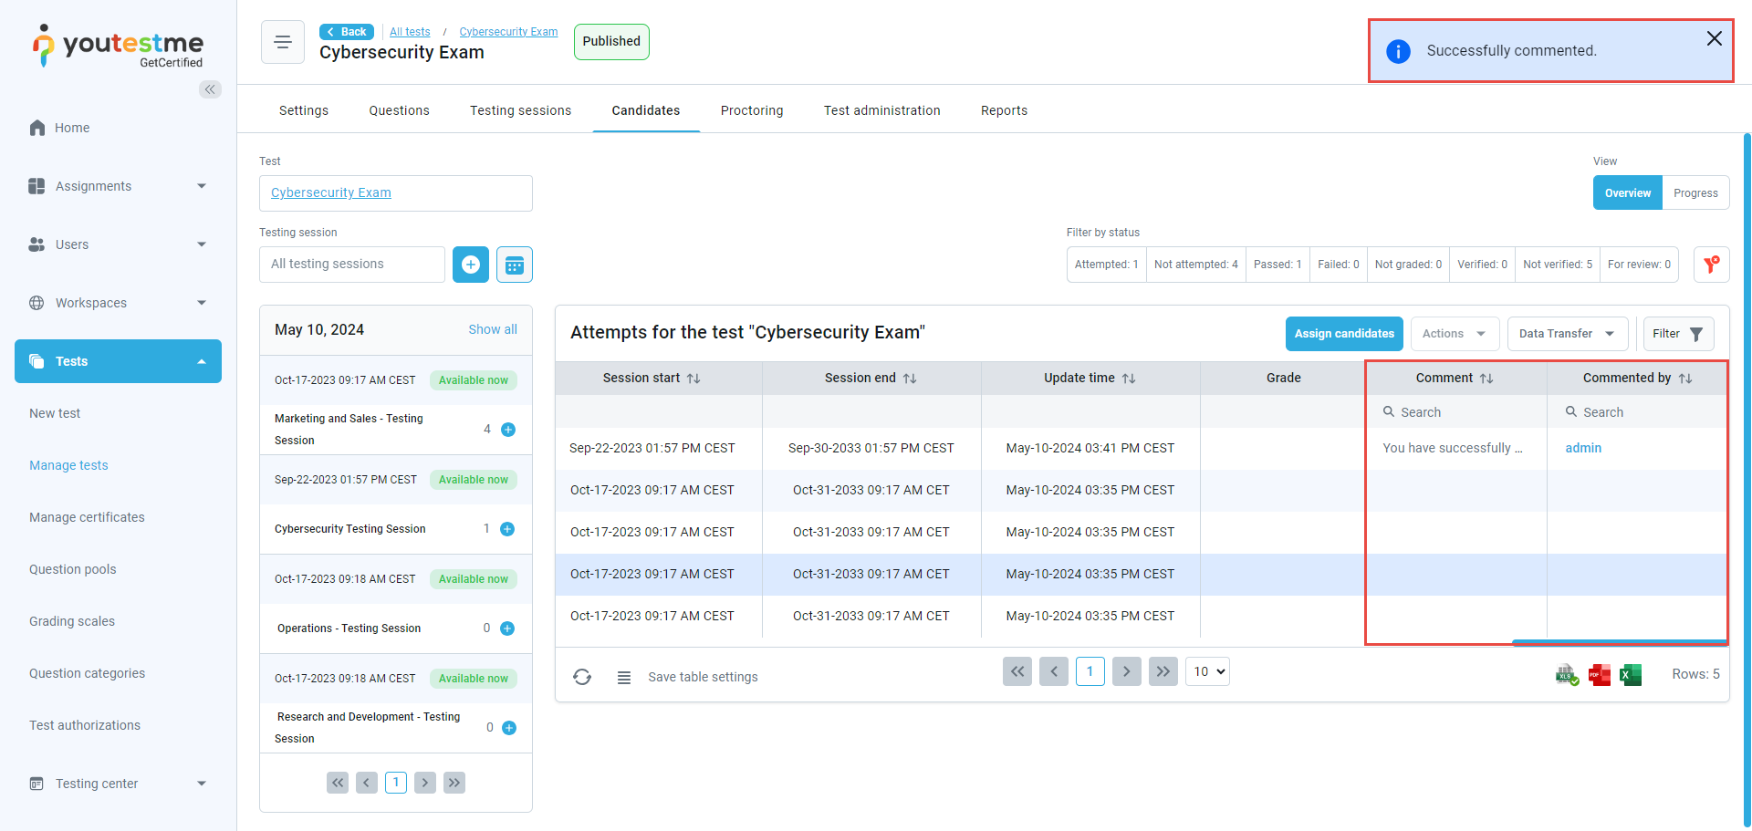The width and height of the screenshot is (1752, 831).
Task: Open the Actions dropdown
Action: pyautogui.click(x=1455, y=334)
